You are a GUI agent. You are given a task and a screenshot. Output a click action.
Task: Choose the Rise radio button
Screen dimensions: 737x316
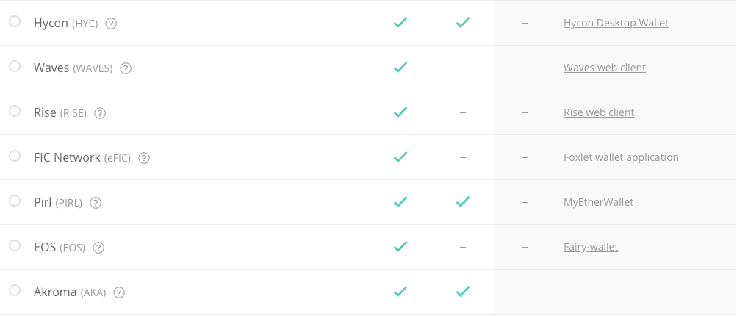tap(15, 111)
